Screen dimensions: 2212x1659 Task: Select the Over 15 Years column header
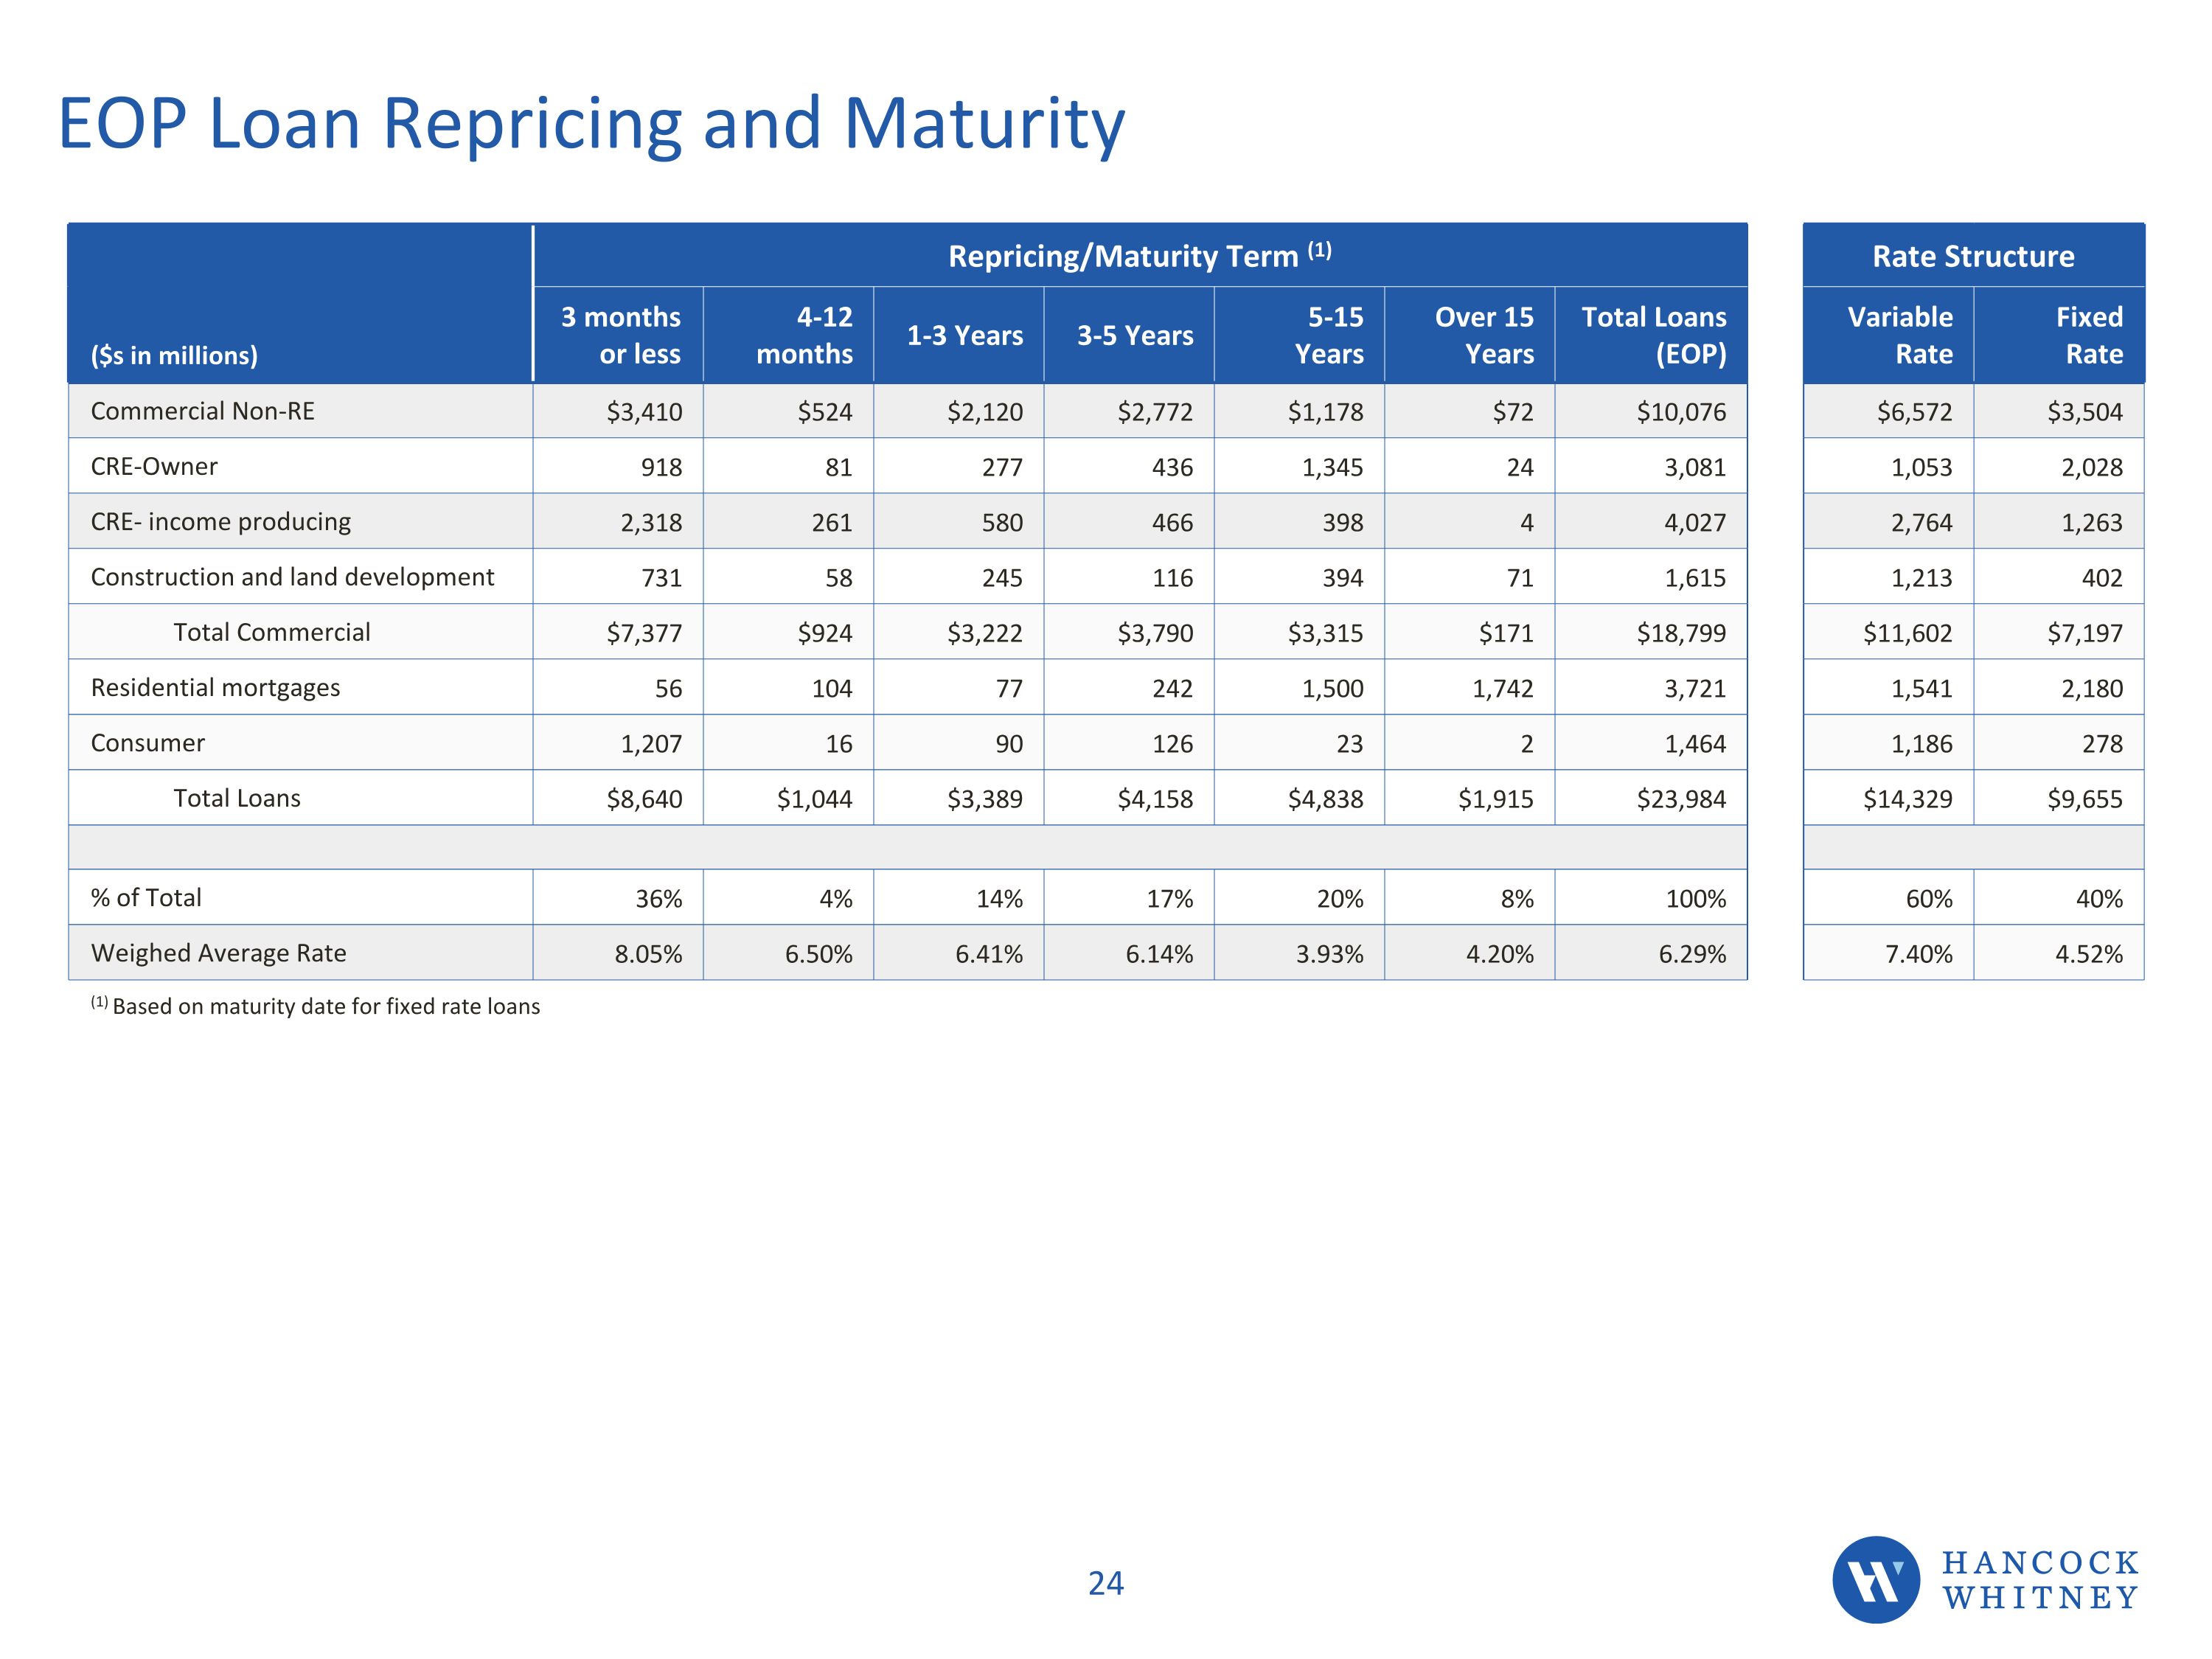coord(1484,335)
